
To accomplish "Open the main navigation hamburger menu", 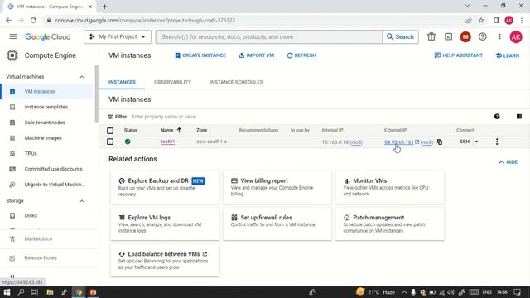I will pos(13,36).
